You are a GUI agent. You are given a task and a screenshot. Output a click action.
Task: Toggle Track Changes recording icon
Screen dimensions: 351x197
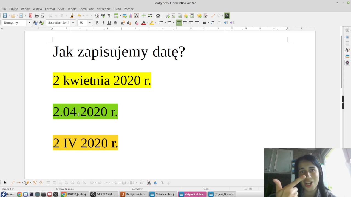click(205, 16)
